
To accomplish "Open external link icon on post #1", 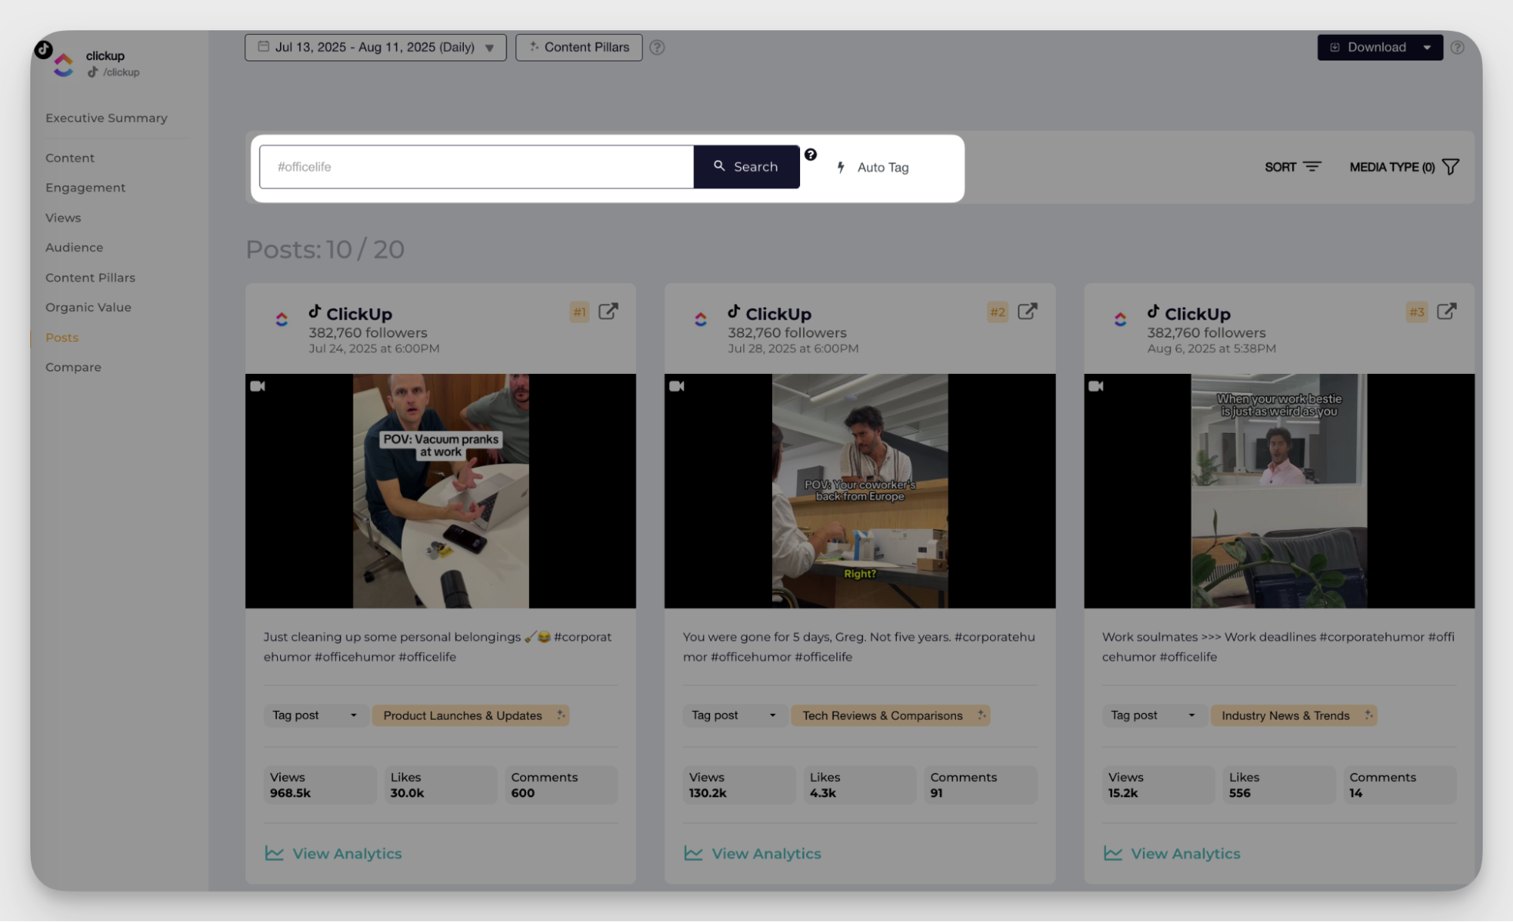I will pos(608,312).
